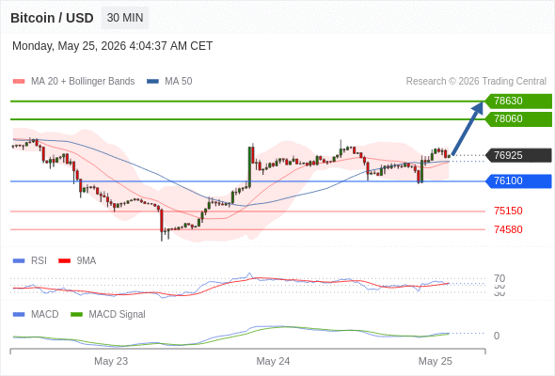
Task: Click the May 25 date axis label
Action: tap(435, 361)
